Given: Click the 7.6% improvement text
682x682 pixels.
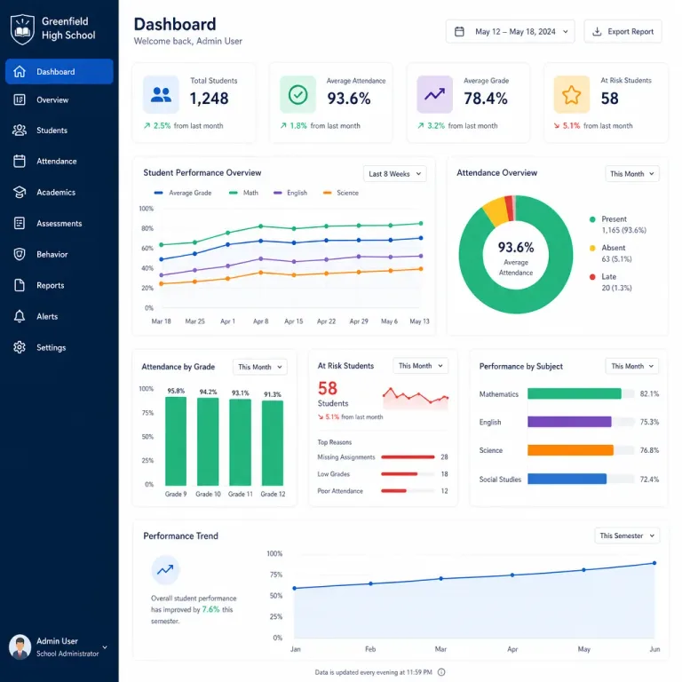Looking at the screenshot, I should tap(210, 609).
